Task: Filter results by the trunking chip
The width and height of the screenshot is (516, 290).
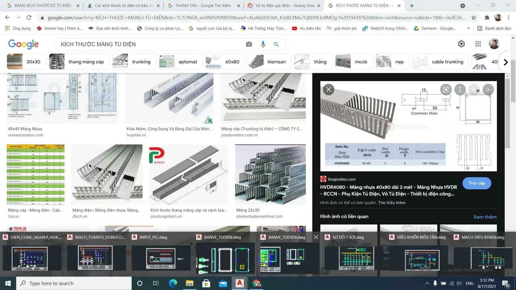Action: click(x=134, y=62)
